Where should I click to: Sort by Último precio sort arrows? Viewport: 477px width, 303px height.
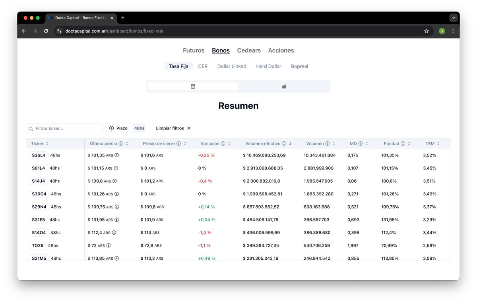point(127,144)
